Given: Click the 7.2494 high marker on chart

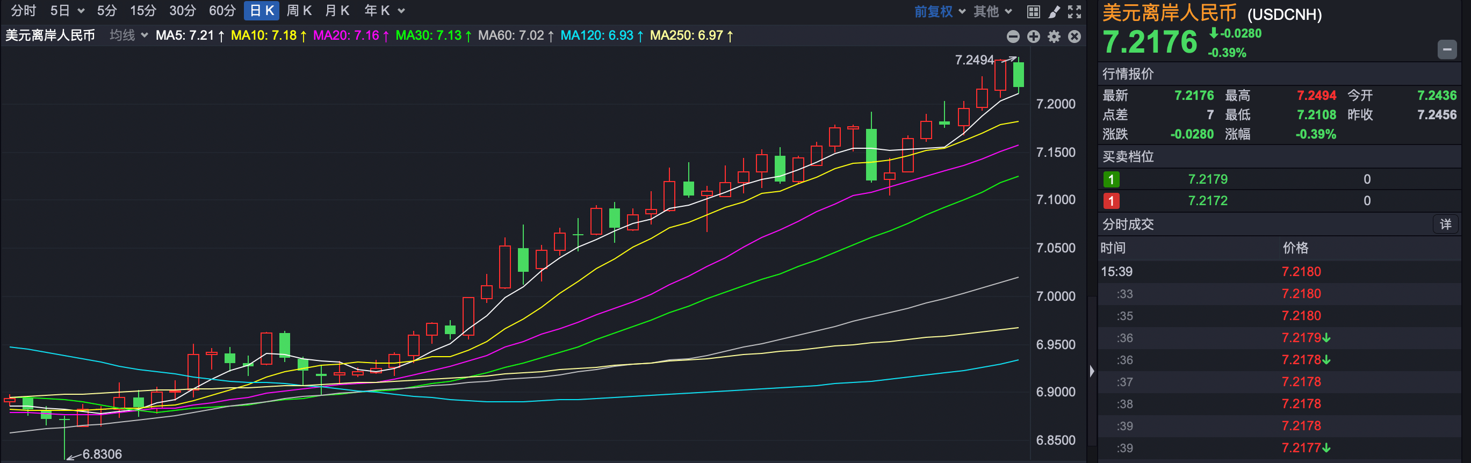Looking at the screenshot, I should pyautogui.click(x=974, y=60).
